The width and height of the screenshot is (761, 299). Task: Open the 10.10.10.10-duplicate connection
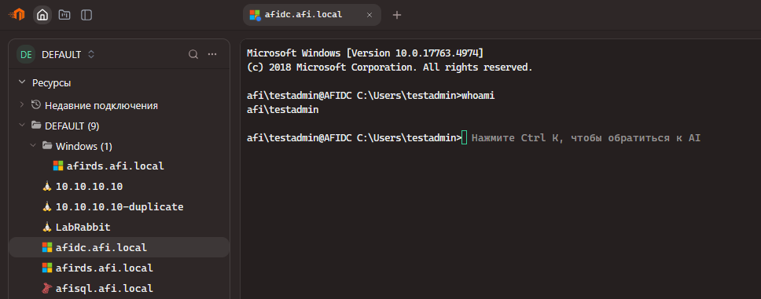[x=119, y=207]
